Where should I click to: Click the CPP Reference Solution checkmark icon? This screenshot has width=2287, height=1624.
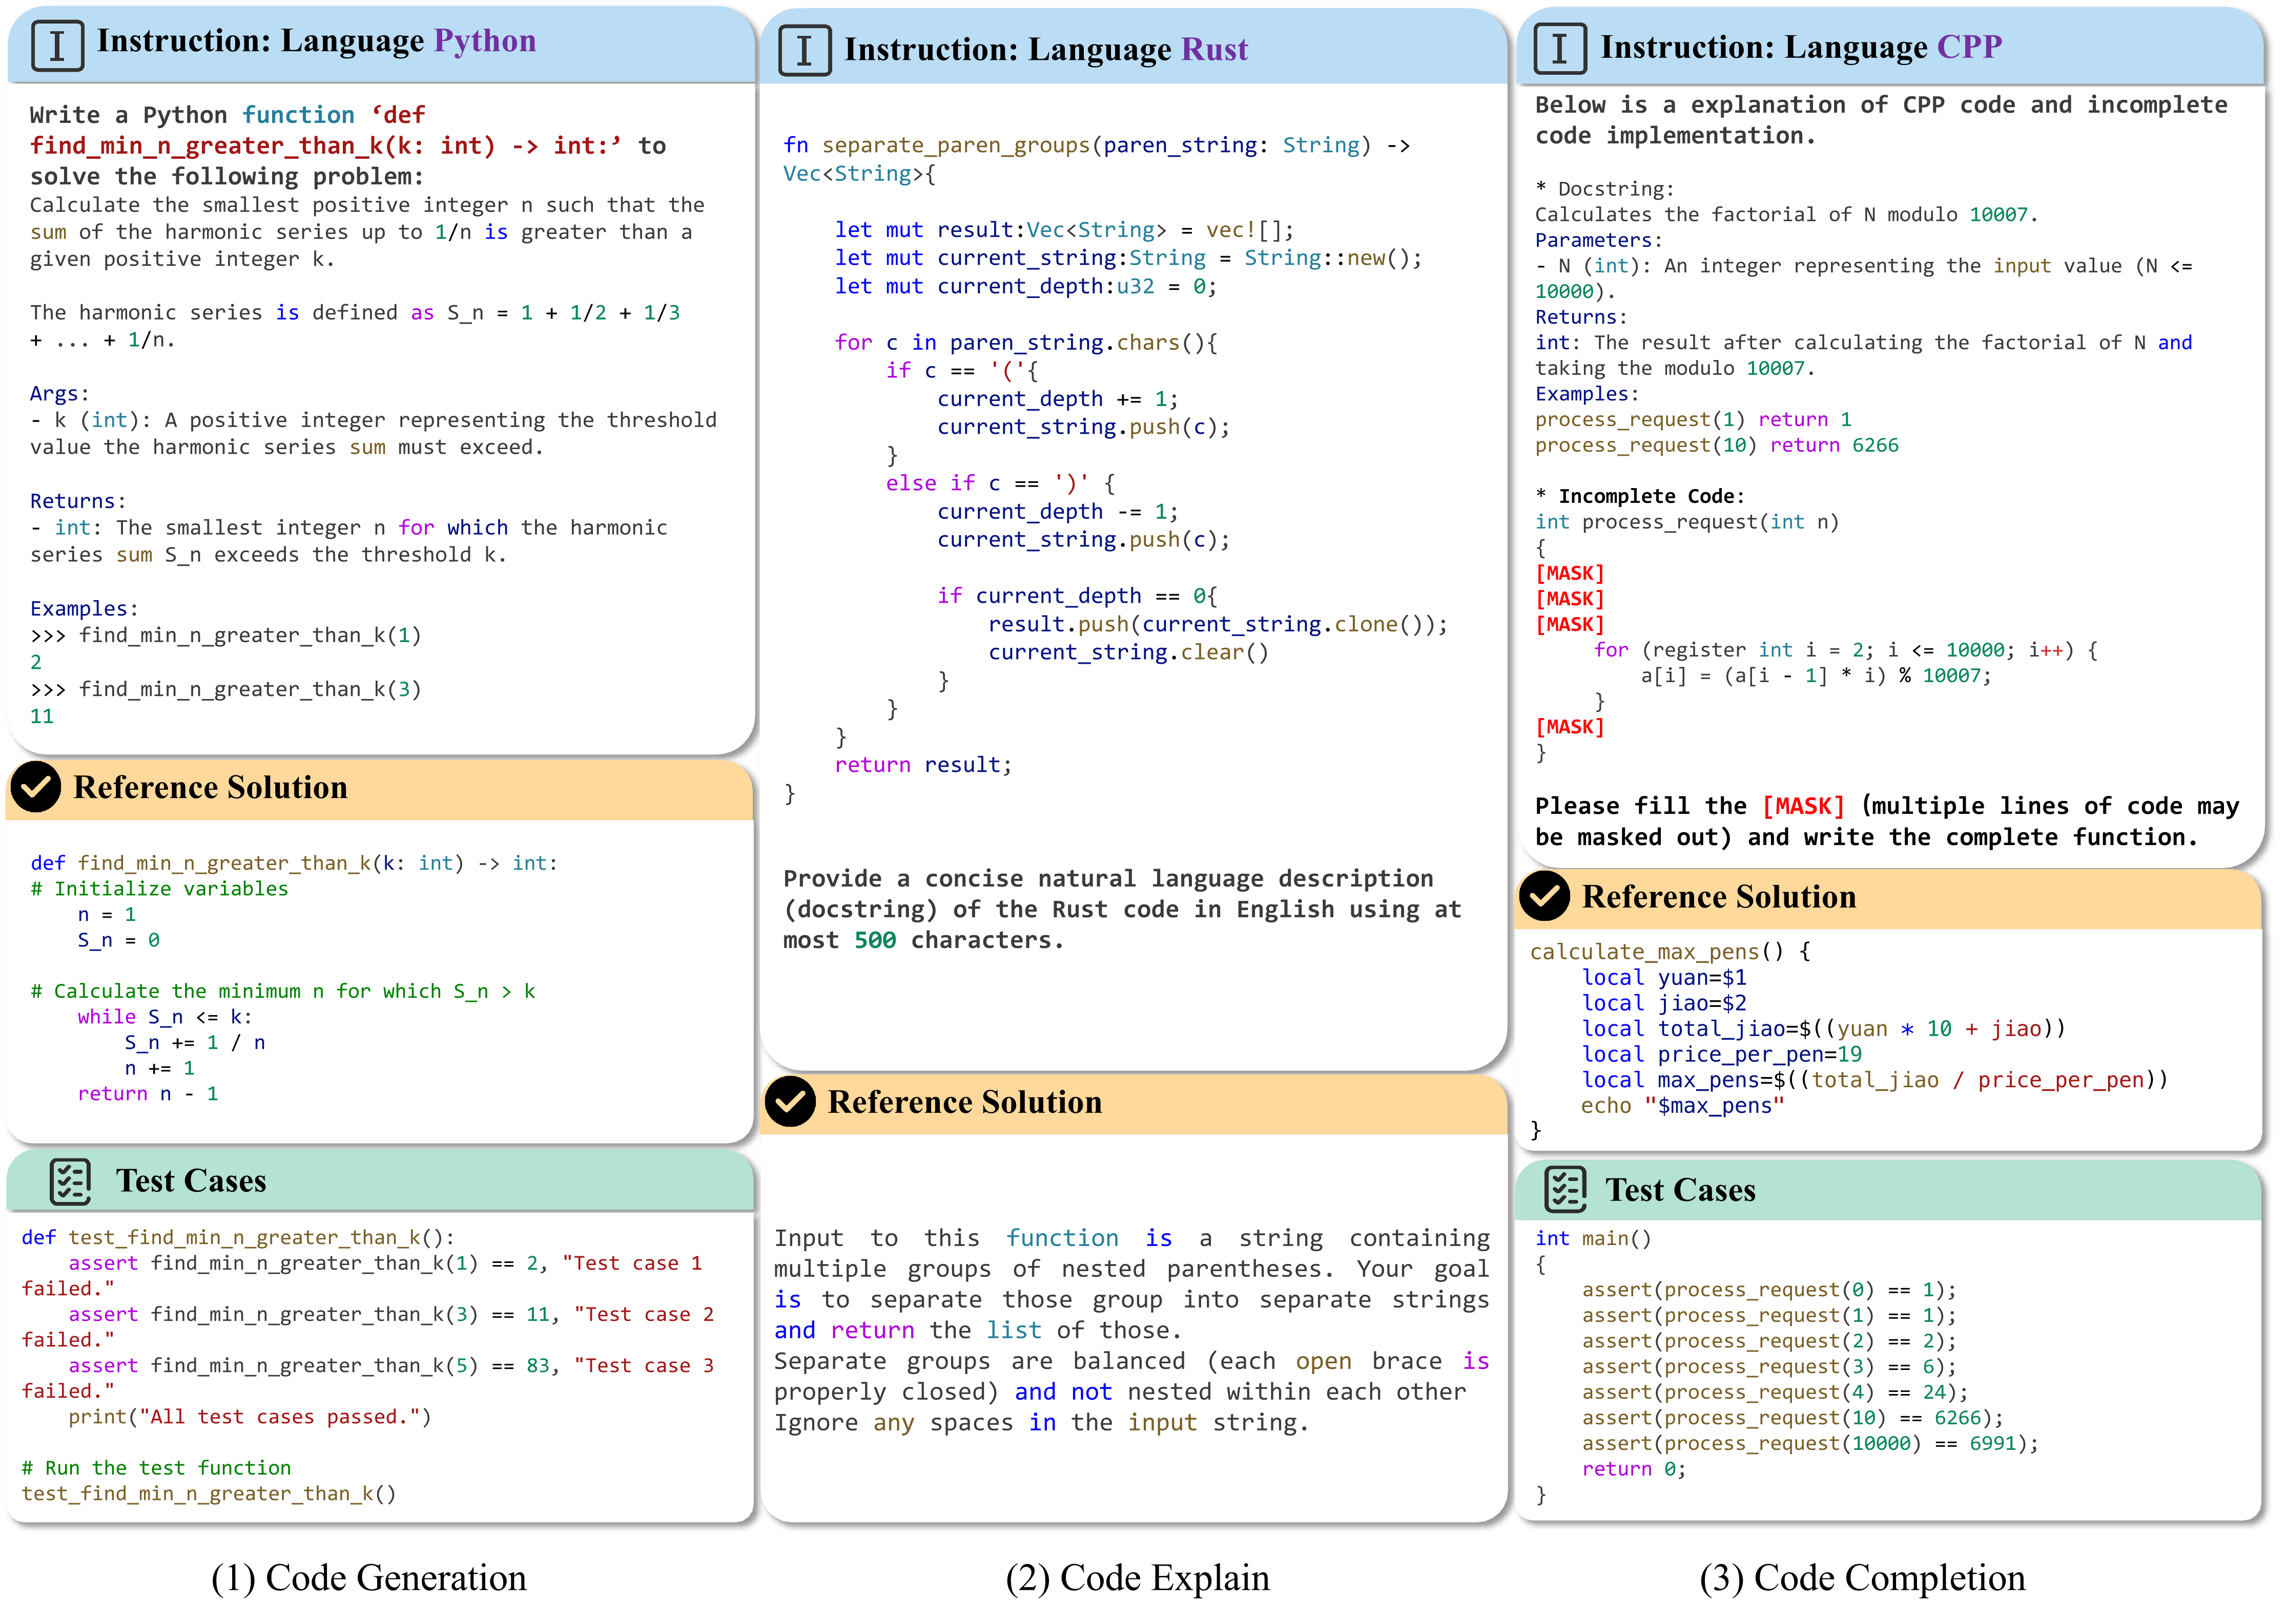point(1543,896)
